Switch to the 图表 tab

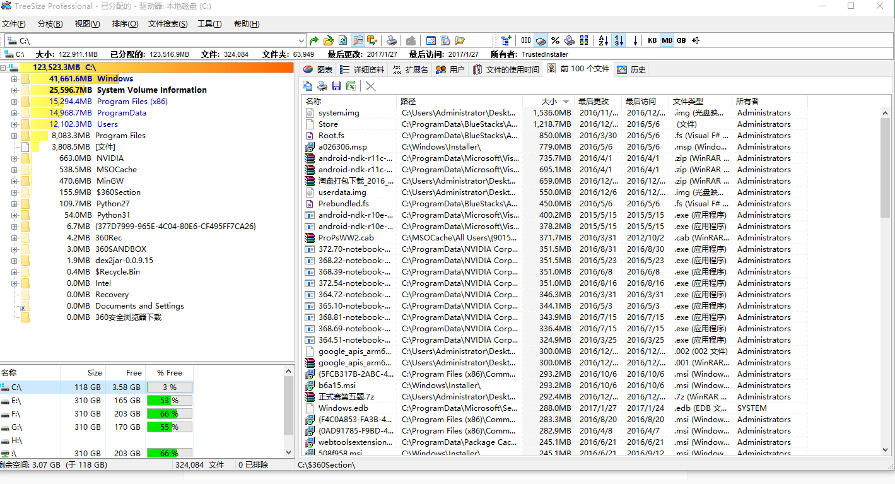coord(318,69)
